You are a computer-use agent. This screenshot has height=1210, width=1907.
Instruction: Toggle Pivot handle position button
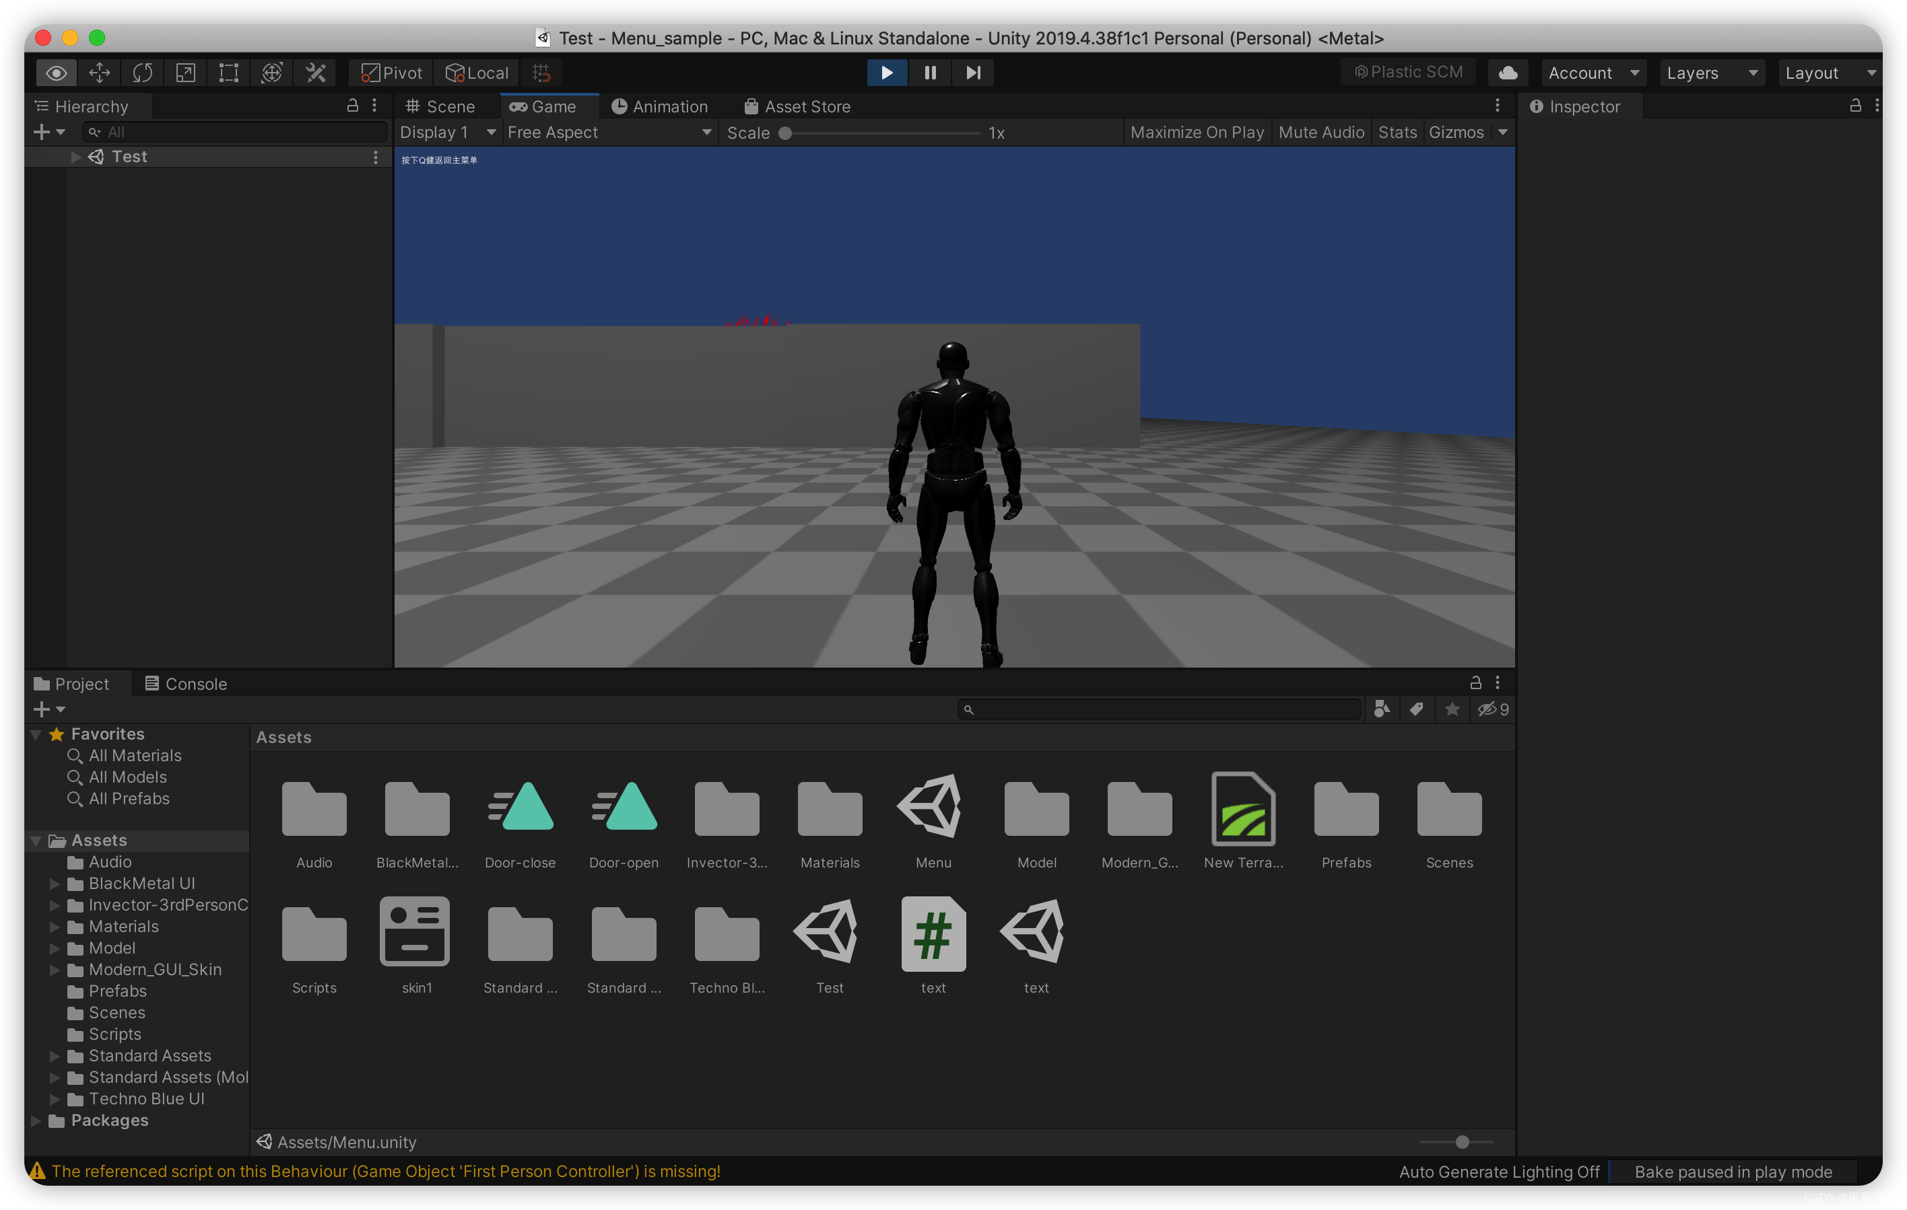pos(392,73)
